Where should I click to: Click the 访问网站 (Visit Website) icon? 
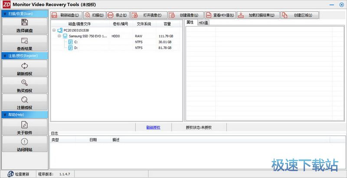tap(24, 142)
